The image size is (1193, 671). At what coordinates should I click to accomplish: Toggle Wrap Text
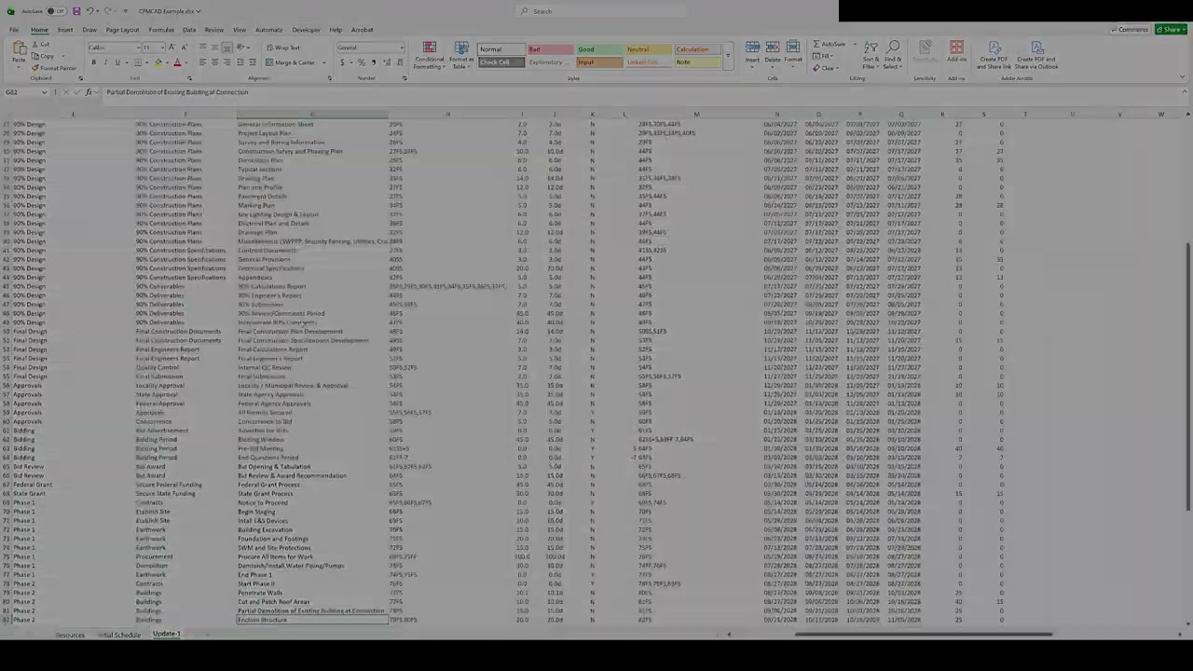pos(283,48)
